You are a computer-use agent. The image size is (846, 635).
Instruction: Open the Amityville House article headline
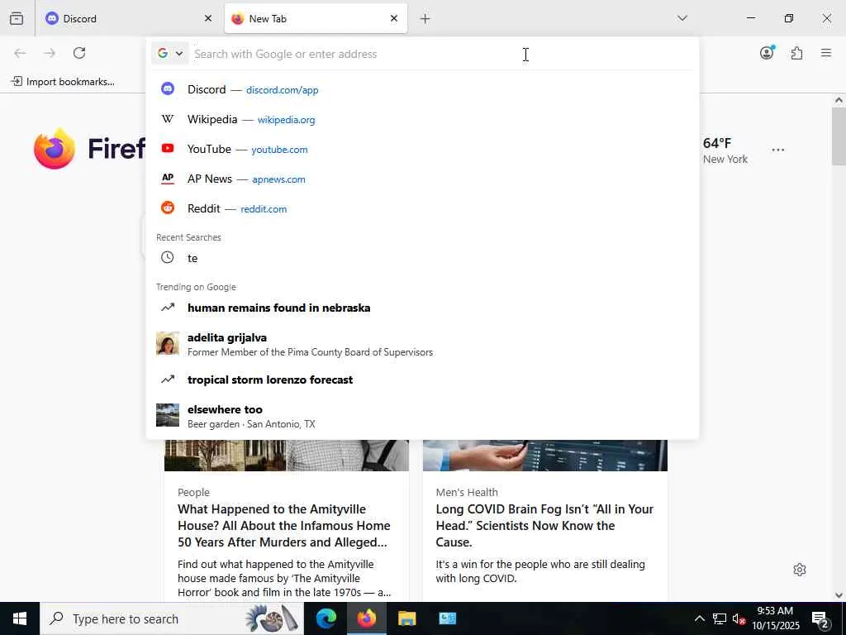click(284, 525)
